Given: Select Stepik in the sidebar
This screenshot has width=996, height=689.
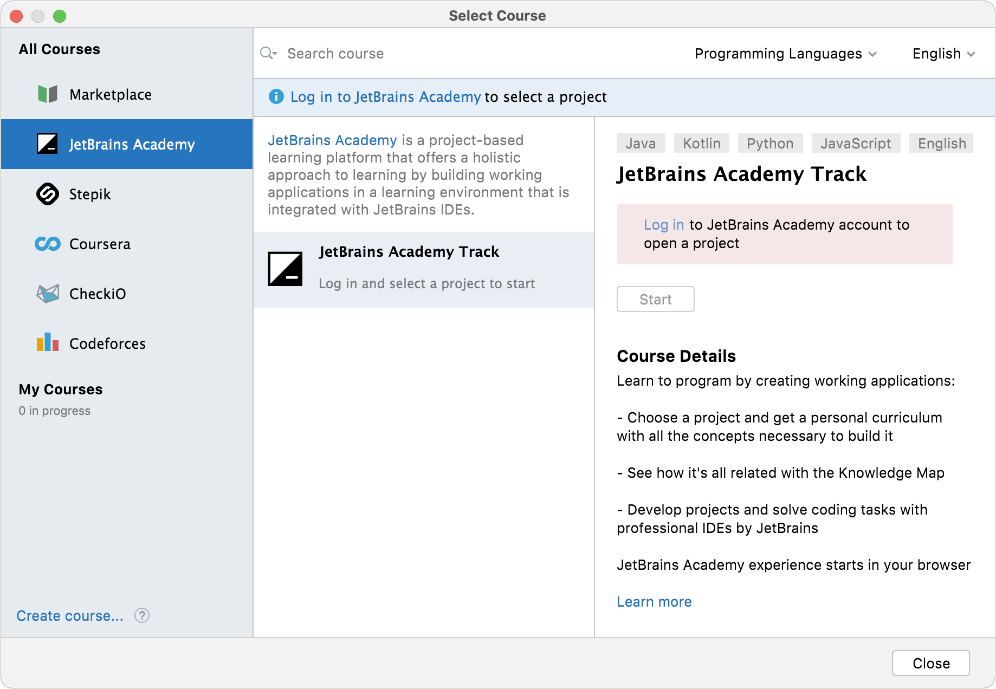Looking at the screenshot, I should pyautogui.click(x=127, y=194).
